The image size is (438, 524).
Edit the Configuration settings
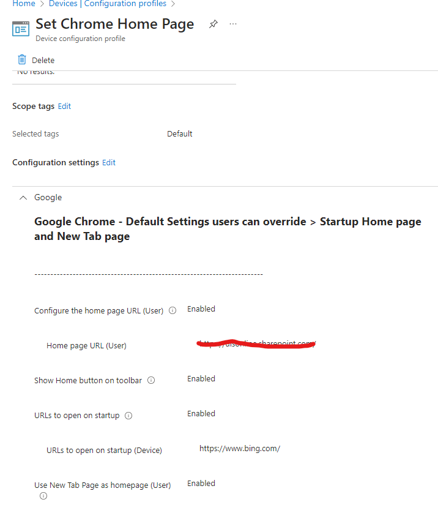click(x=109, y=163)
